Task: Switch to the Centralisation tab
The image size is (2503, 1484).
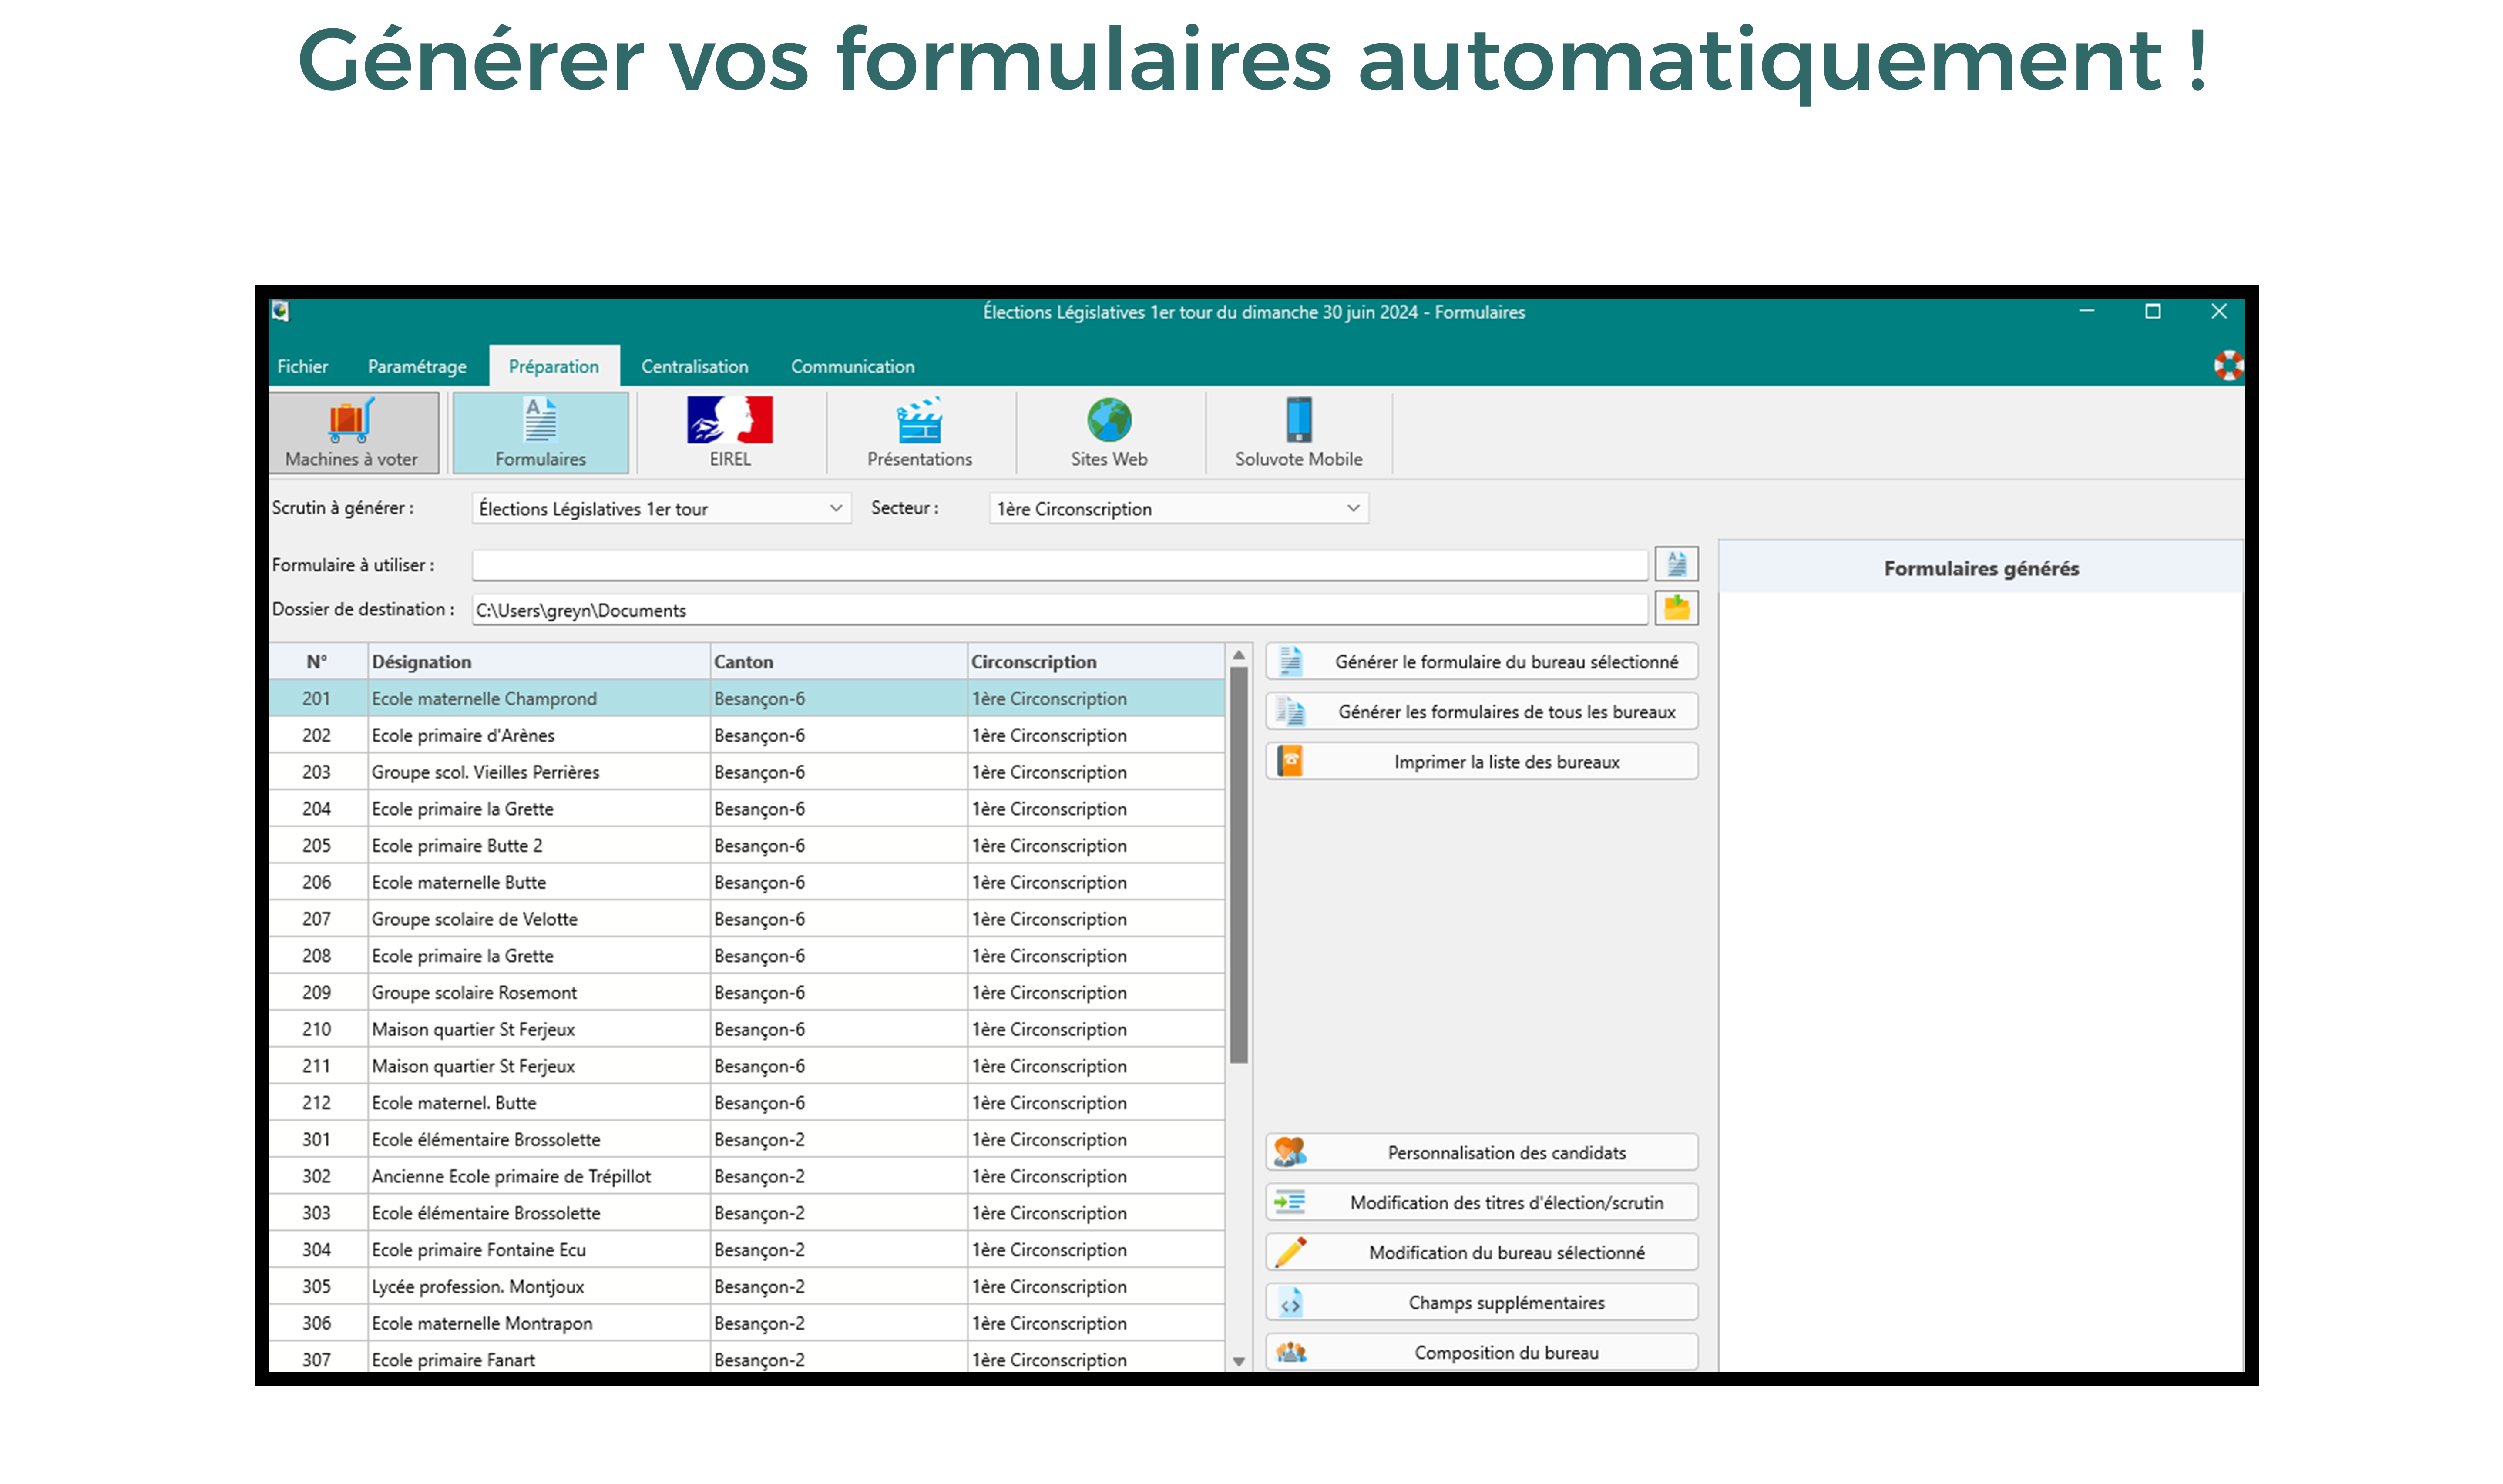Action: pyautogui.click(x=694, y=367)
